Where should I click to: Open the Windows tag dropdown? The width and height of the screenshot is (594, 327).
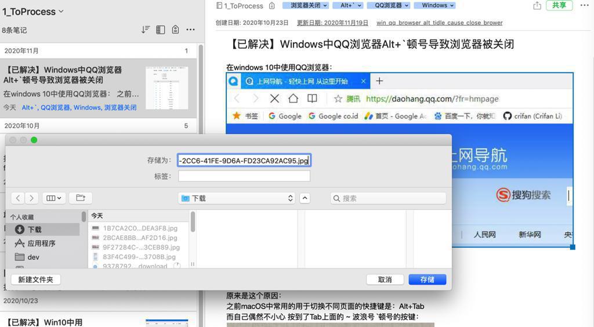434,5
